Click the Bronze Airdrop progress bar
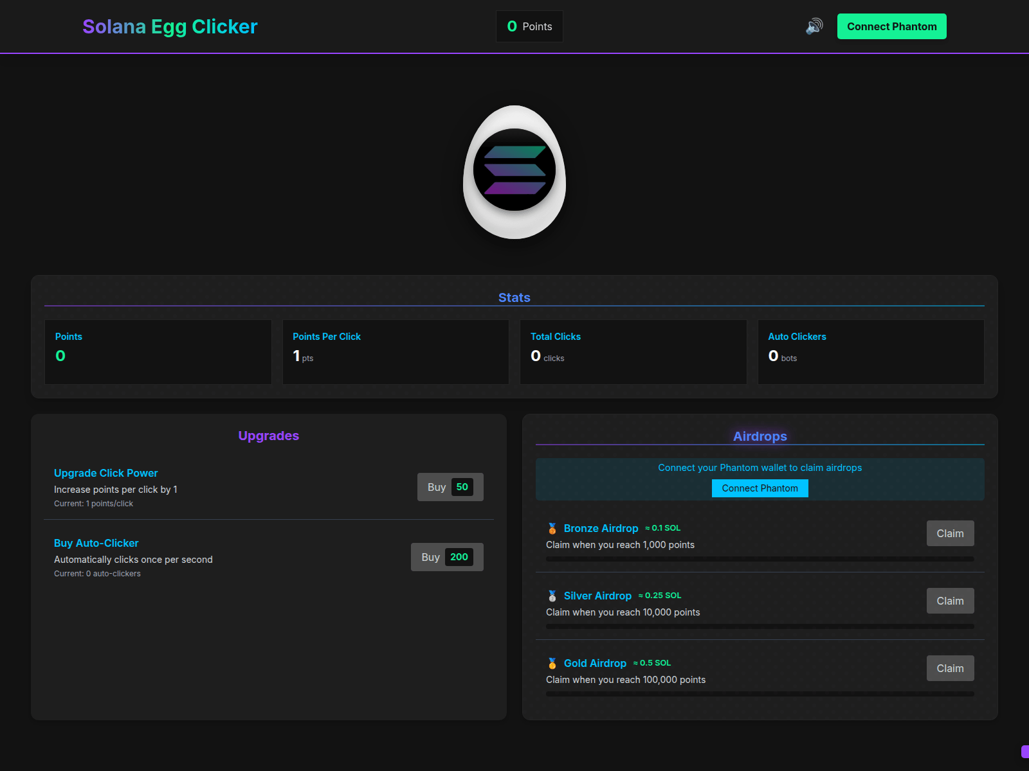The image size is (1029, 771). [760, 559]
